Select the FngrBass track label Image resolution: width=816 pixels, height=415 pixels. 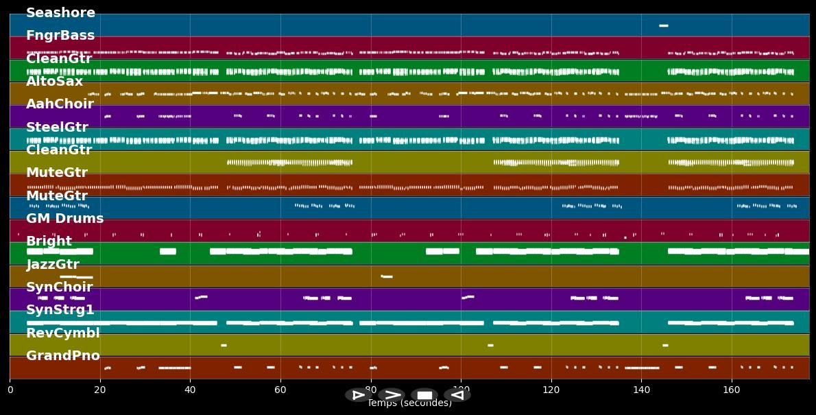point(60,36)
